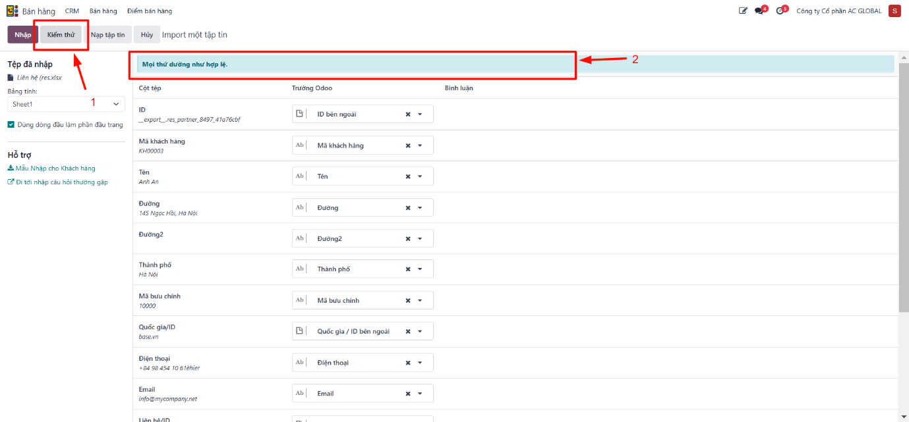Image resolution: width=909 pixels, height=422 pixels.
Task: Open the Đường2 Odoo field dropdown
Action: pyautogui.click(x=420, y=239)
